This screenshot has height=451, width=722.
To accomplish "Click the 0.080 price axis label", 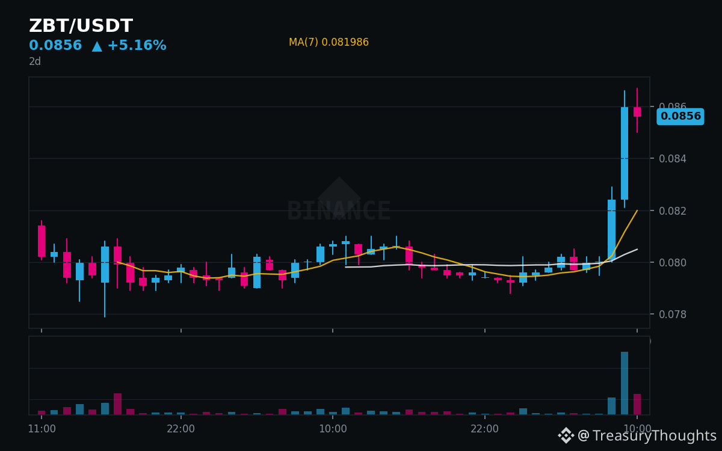I will [x=673, y=263].
